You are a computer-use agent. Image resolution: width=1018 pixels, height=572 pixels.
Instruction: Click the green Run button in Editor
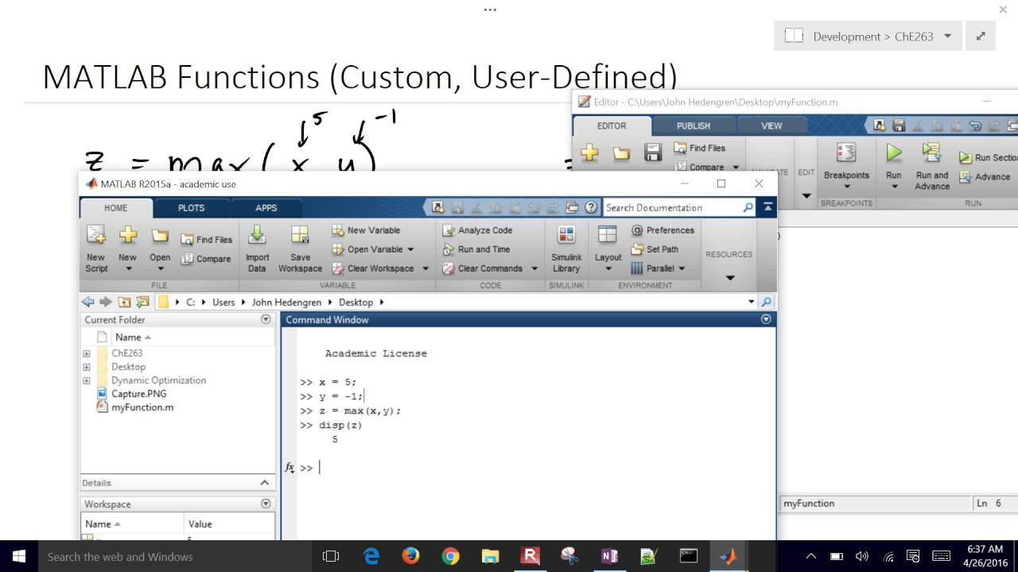coord(894,153)
